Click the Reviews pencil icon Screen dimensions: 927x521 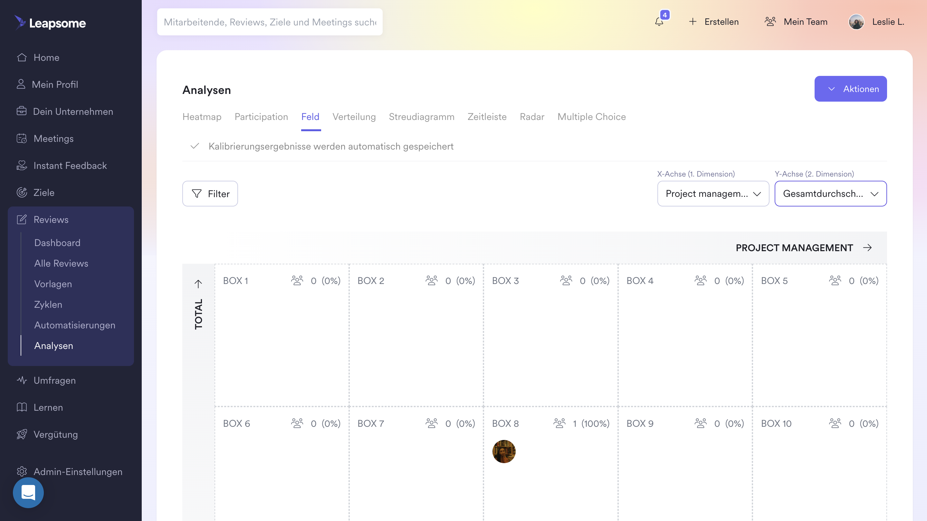22,220
